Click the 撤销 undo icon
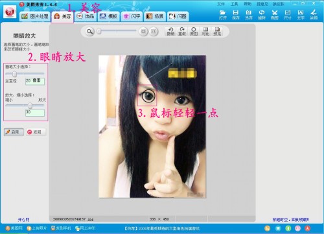The image size is (324, 234). (170, 31)
